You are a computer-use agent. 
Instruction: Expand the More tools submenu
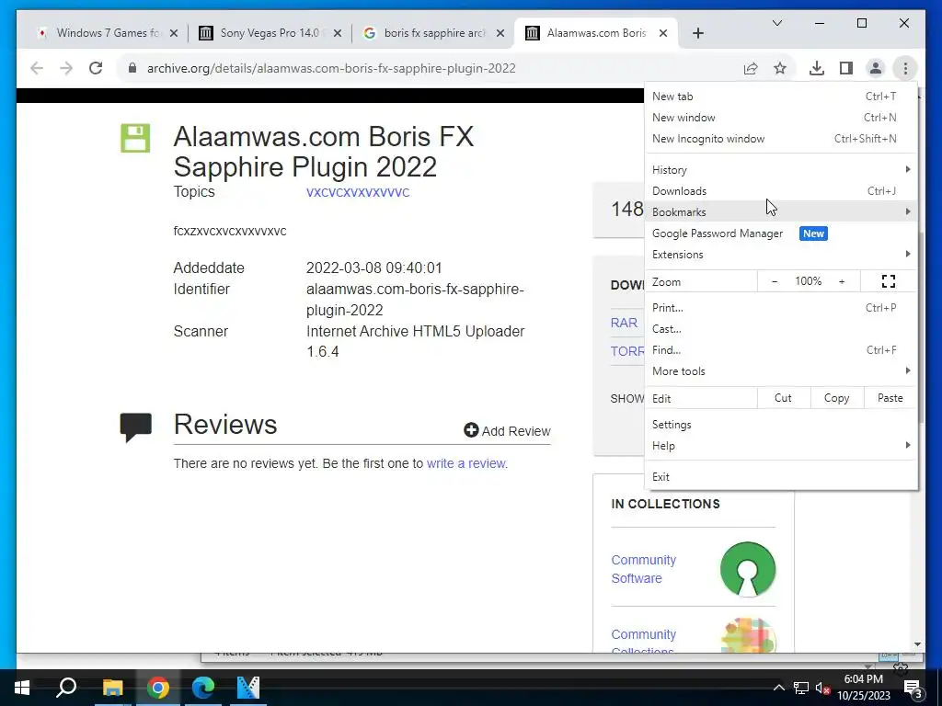click(x=781, y=371)
